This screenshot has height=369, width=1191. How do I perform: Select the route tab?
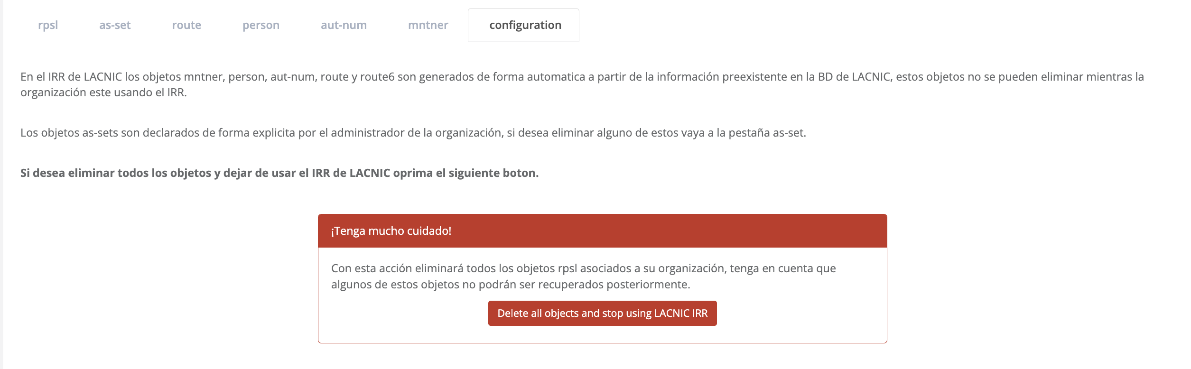click(x=186, y=25)
